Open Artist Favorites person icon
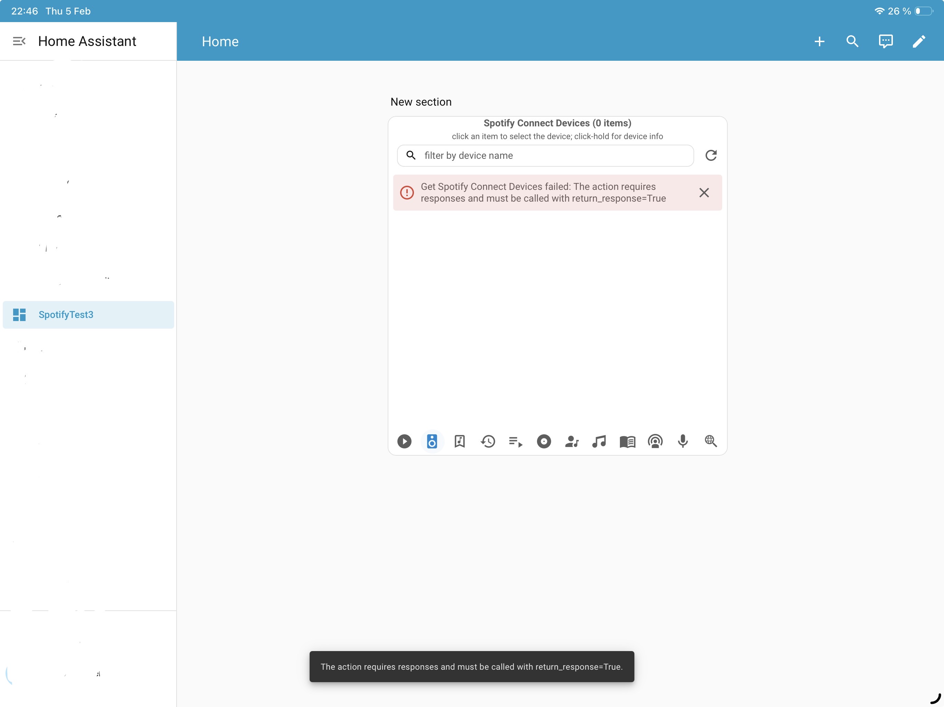 point(572,441)
